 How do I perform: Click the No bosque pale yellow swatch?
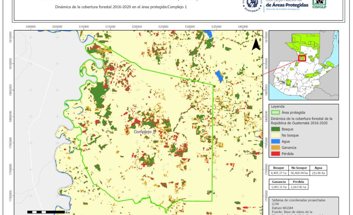tap(277, 135)
